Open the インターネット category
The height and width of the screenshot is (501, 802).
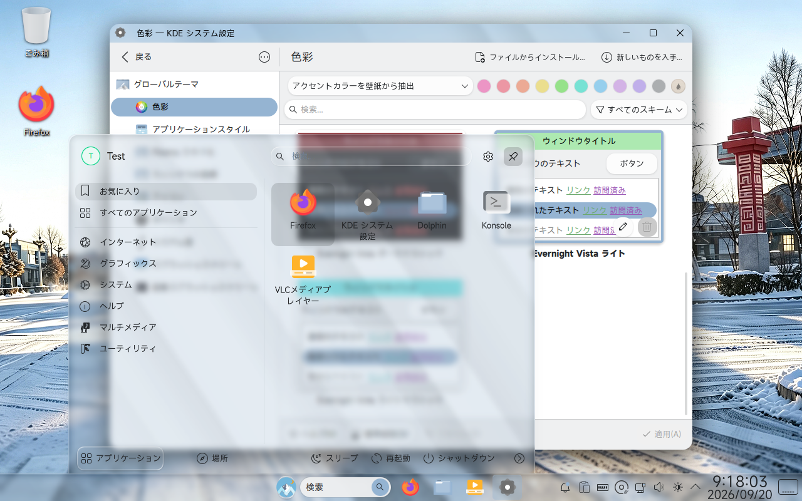(166, 242)
